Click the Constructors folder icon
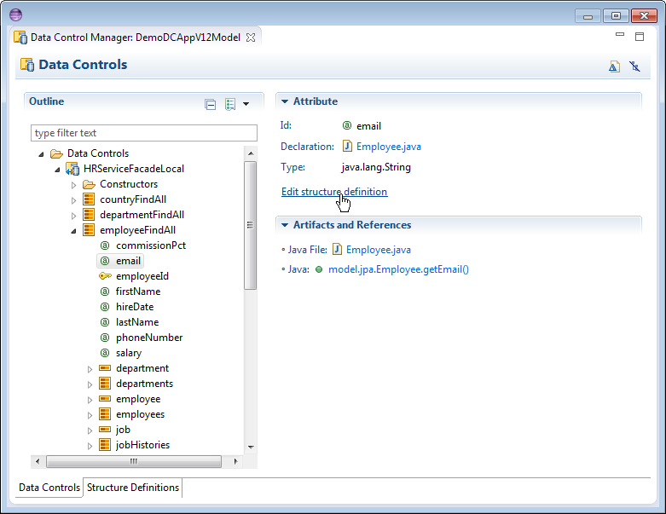This screenshot has width=666, height=514. [x=89, y=184]
